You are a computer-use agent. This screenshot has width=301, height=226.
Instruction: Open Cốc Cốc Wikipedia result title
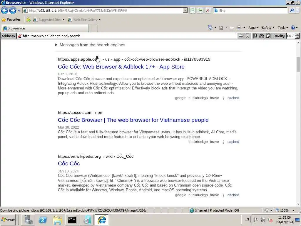69,164
